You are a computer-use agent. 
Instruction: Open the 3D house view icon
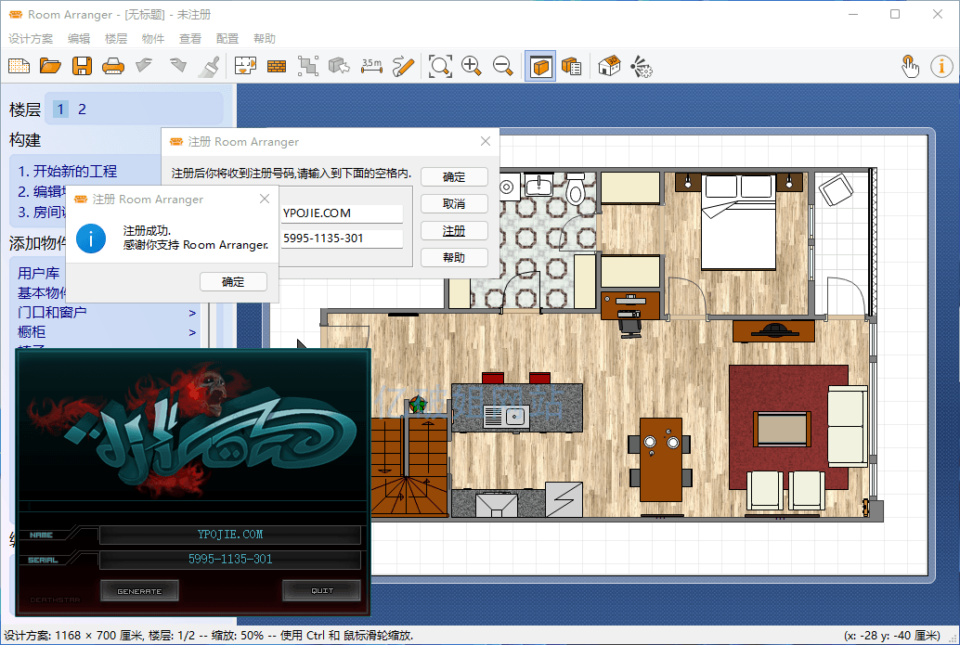609,66
